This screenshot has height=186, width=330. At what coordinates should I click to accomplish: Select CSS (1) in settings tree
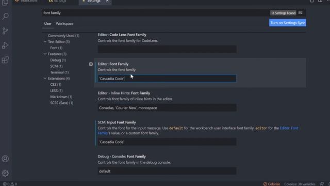tap(56, 85)
